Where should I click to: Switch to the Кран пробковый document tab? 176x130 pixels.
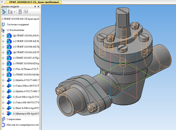click(34, 2)
